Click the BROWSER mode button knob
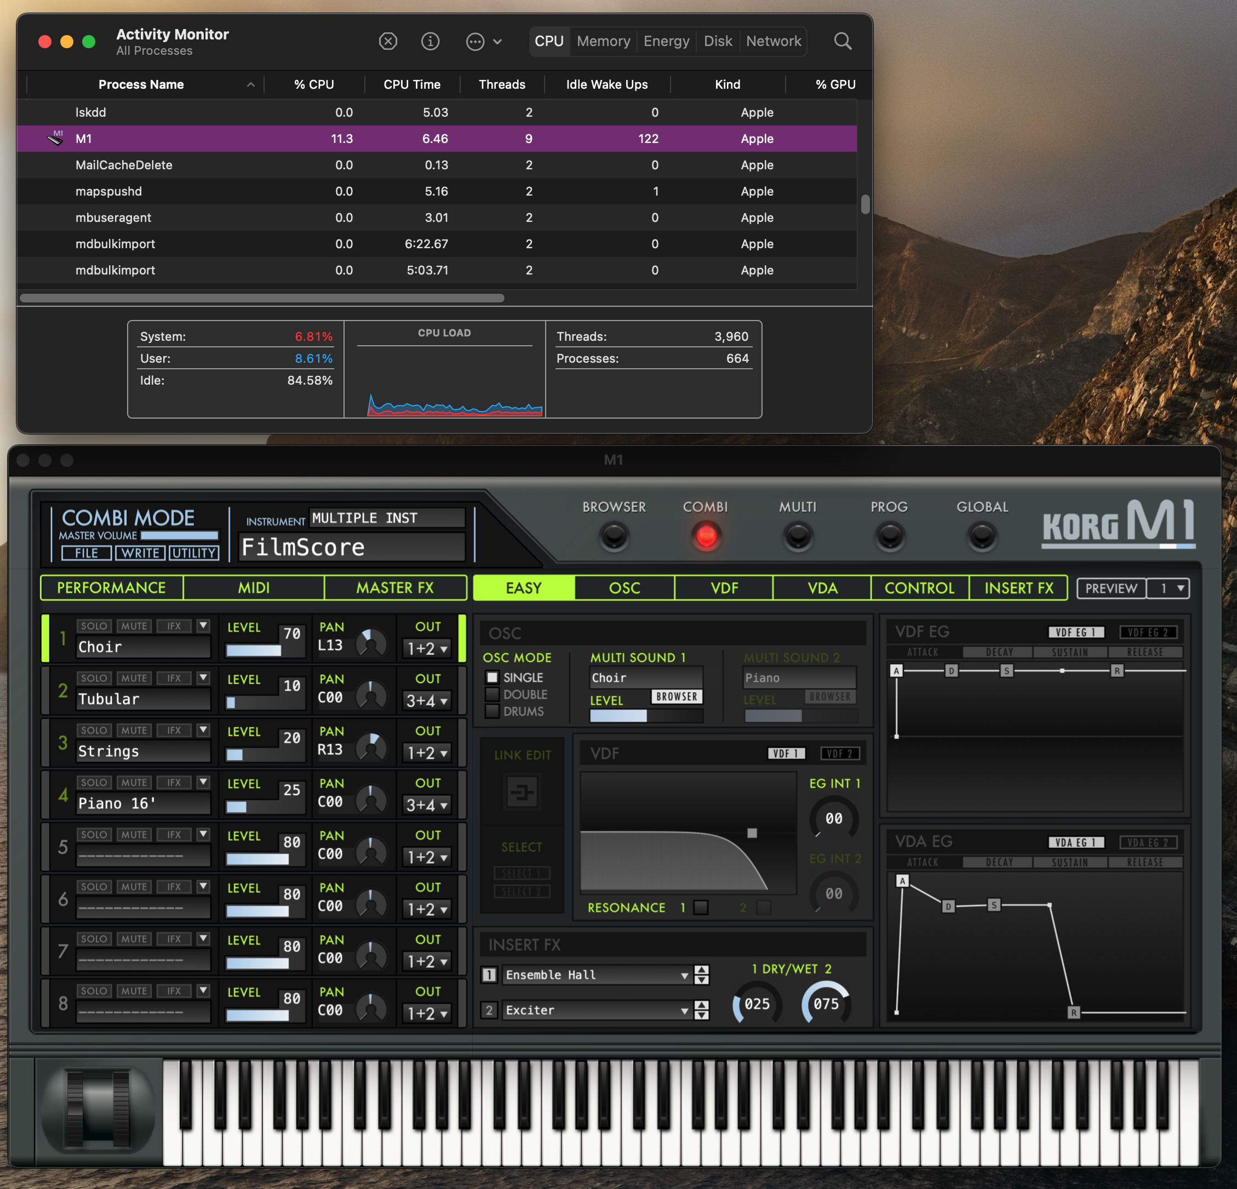Viewport: 1237px width, 1189px height. (614, 536)
